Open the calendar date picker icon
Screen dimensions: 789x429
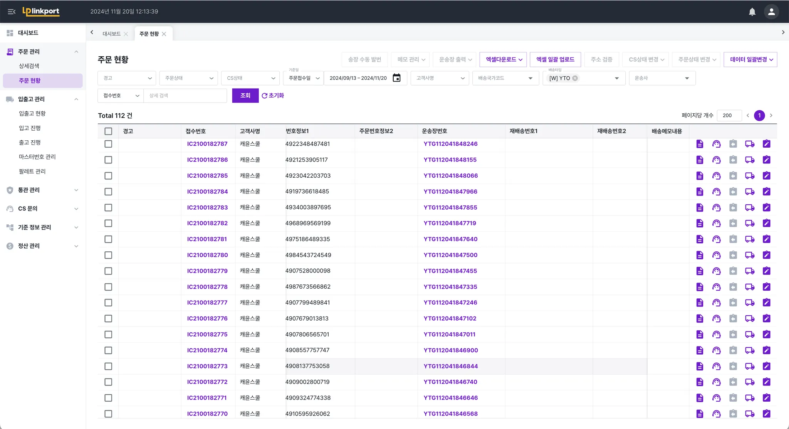(x=396, y=78)
